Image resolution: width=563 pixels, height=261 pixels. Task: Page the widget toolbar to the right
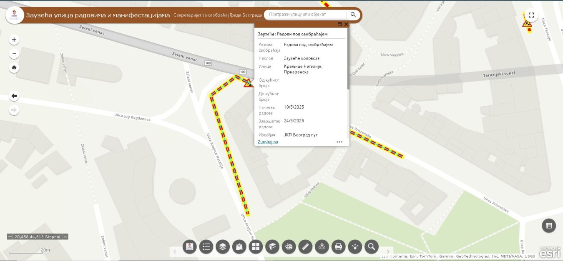(x=388, y=251)
